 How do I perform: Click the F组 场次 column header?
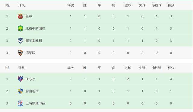(71, 68)
